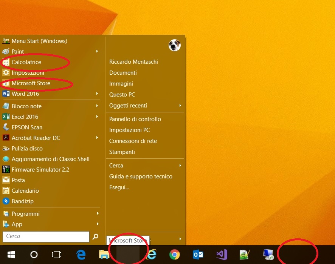Open Bandizip from the program list
This screenshot has height=264, width=335.
(23, 201)
